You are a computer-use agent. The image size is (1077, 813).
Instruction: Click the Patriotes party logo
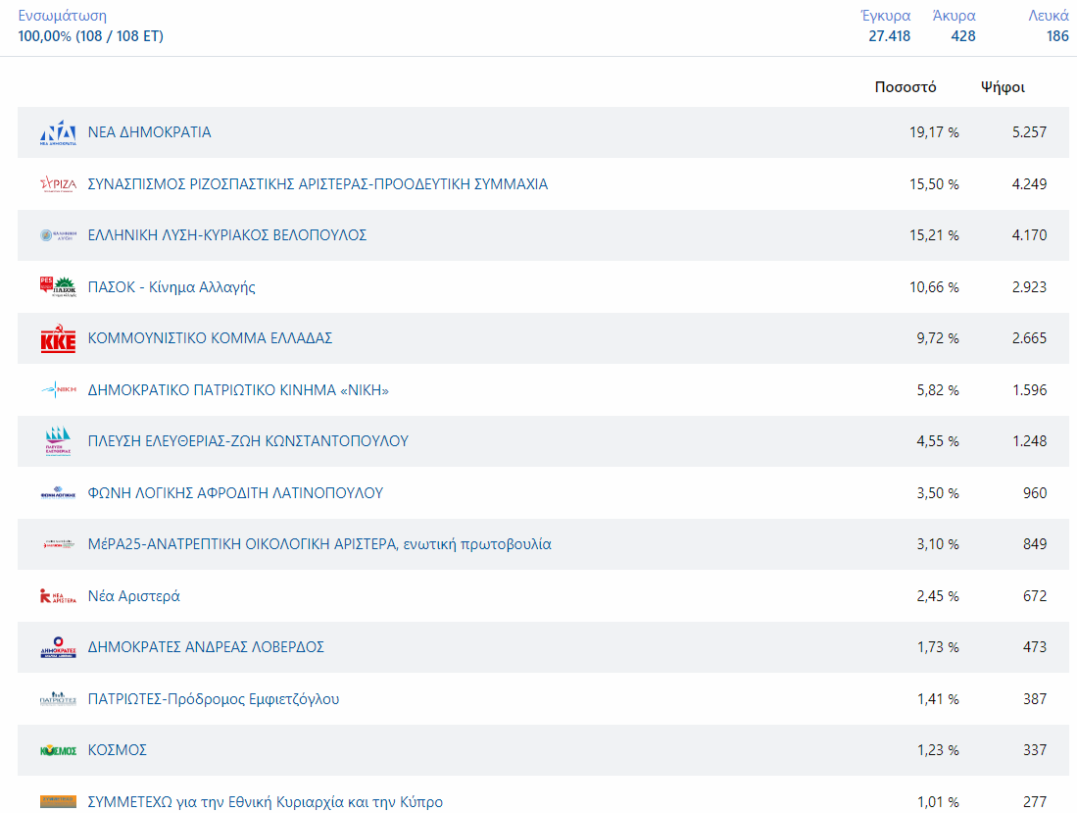[58, 699]
